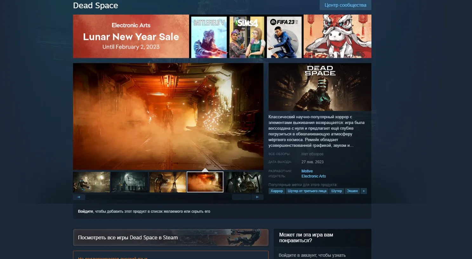
Task: Select the Экшен tag
Action: coord(352,191)
